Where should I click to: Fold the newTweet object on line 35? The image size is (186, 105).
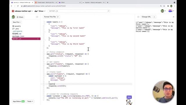click(x=45, y=76)
